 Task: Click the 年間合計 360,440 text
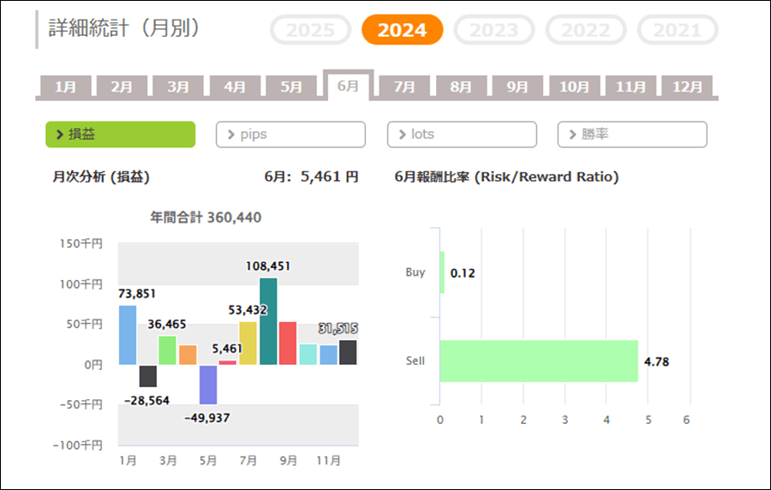click(206, 218)
